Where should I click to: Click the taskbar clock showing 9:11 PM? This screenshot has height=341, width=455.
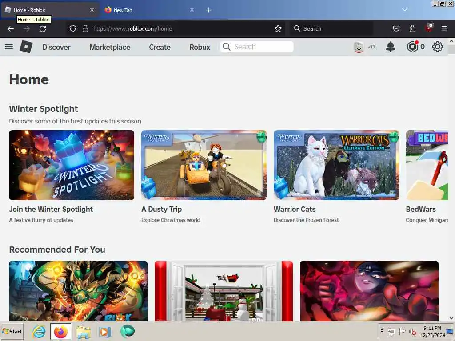[x=432, y=331]
